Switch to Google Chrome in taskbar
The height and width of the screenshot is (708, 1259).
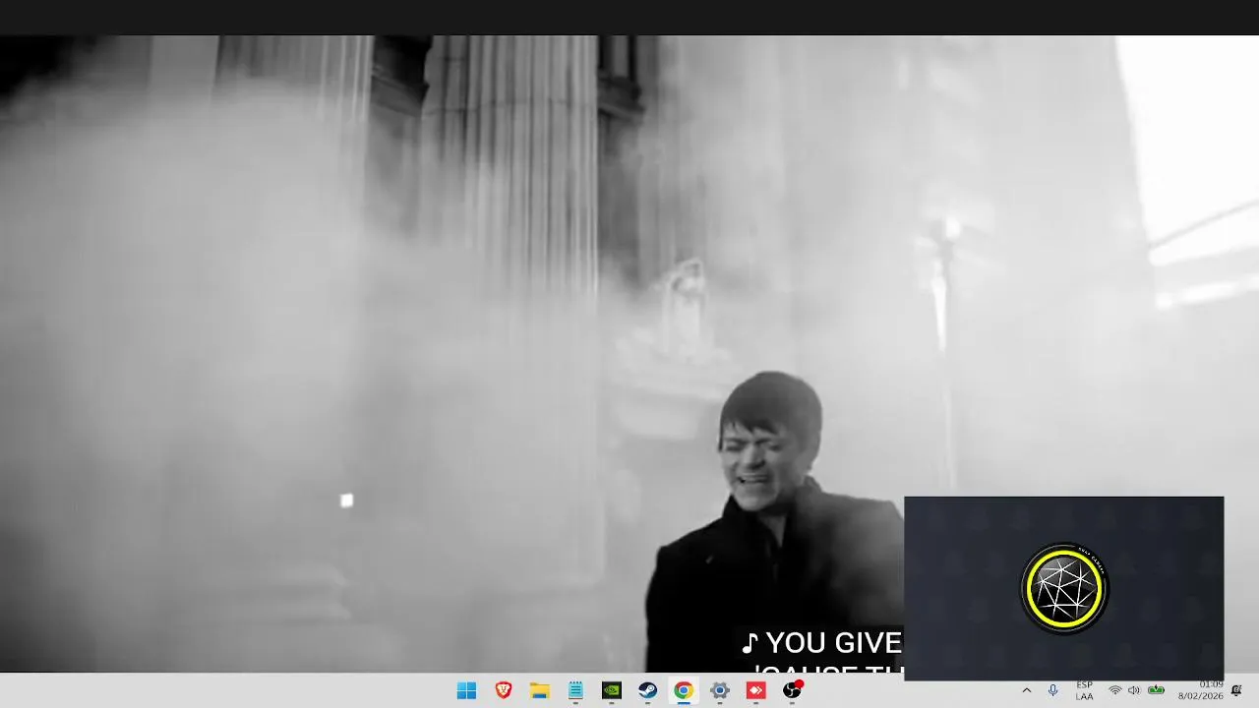pyautogui.click(x=683, y=690)
